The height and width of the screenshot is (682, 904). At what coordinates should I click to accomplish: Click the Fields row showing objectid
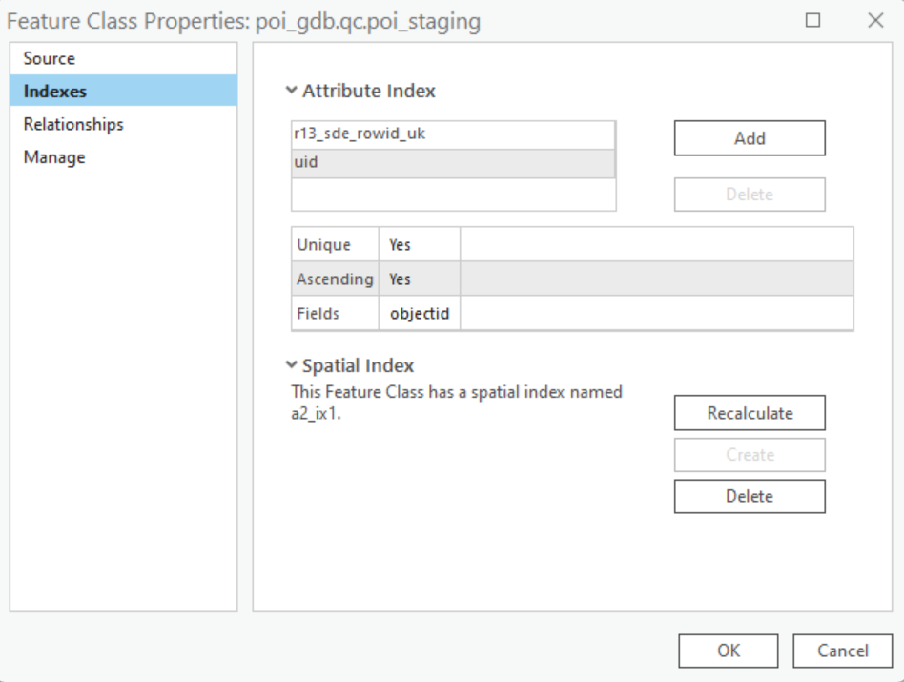(x=572, y=313)
